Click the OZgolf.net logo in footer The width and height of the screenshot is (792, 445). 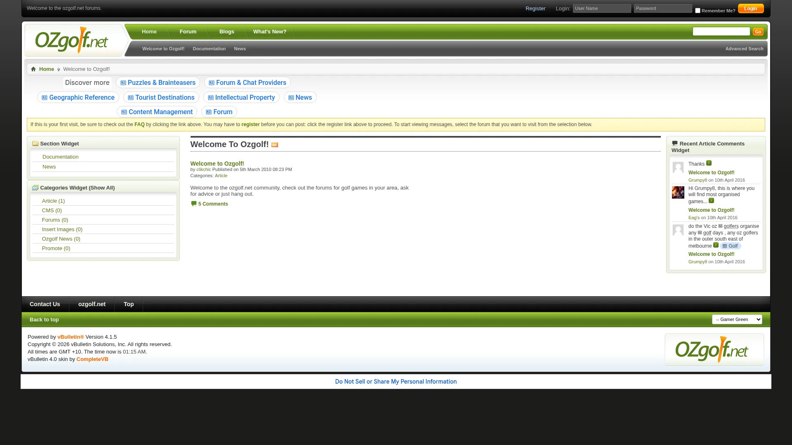[x=712, y=350]
